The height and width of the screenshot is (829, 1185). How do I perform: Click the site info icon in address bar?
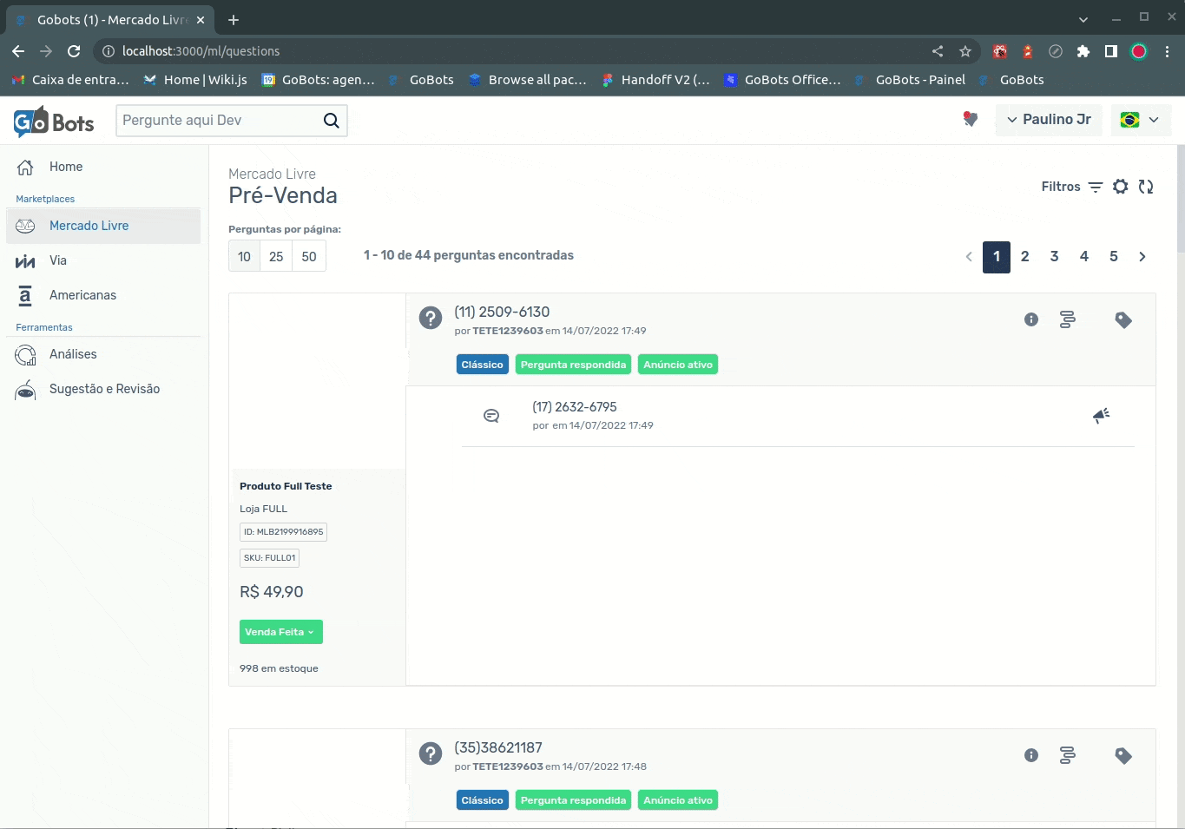[109, 51]
